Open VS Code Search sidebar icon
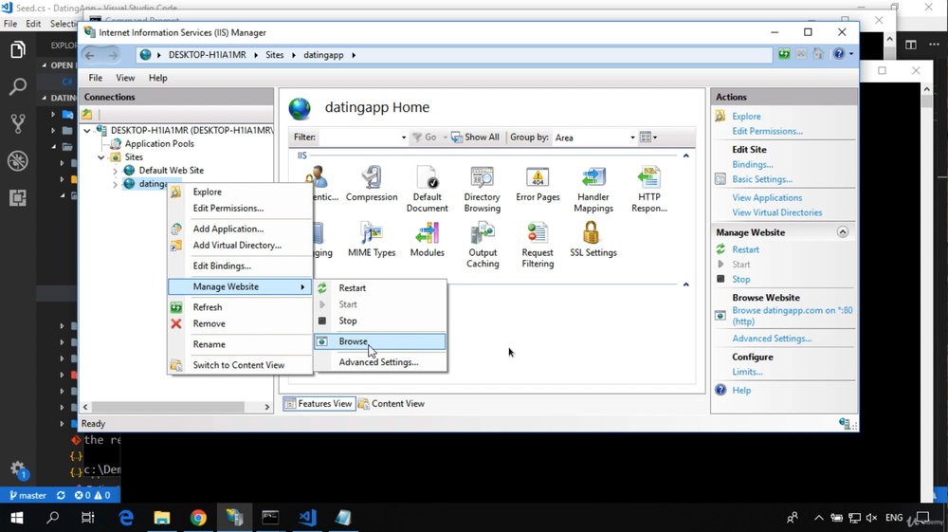This screenshot has width=948, height=532. click(17, 86)
